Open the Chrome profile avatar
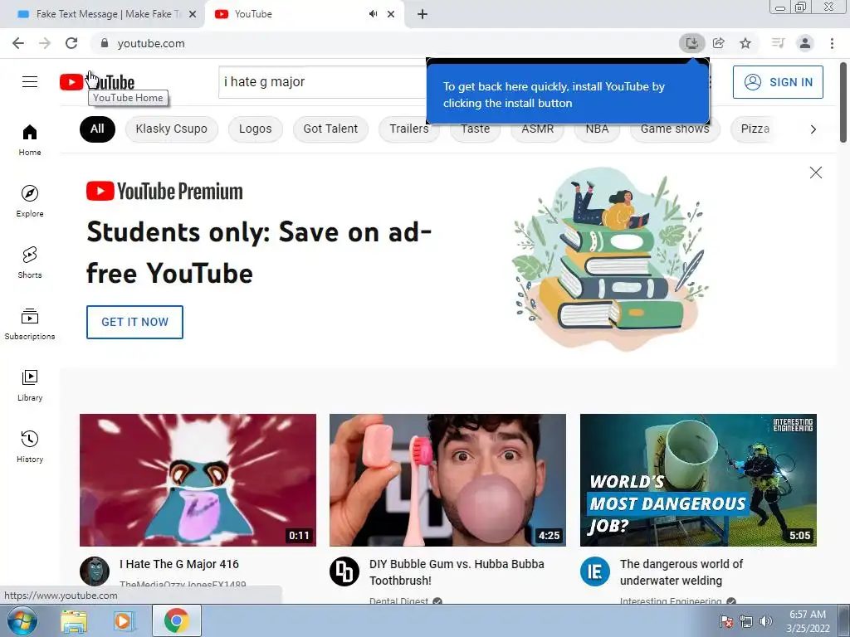The image size is (850, 637). (805, 43)
